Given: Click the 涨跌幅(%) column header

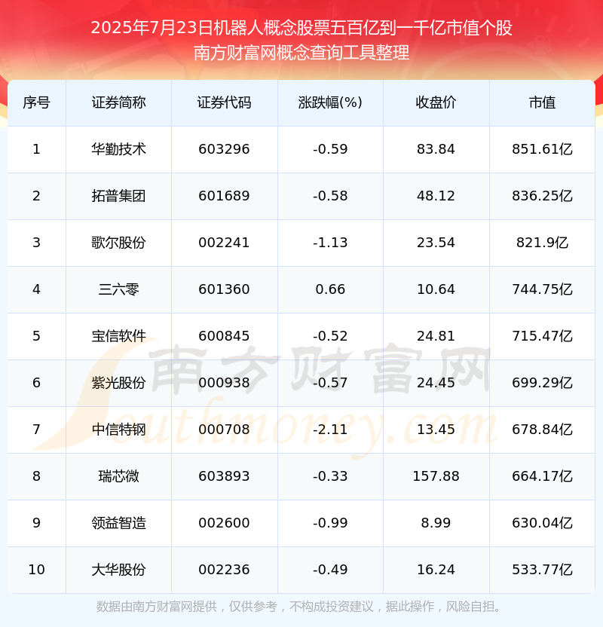Looking at the screenshot, I should (x=330, y=102).
